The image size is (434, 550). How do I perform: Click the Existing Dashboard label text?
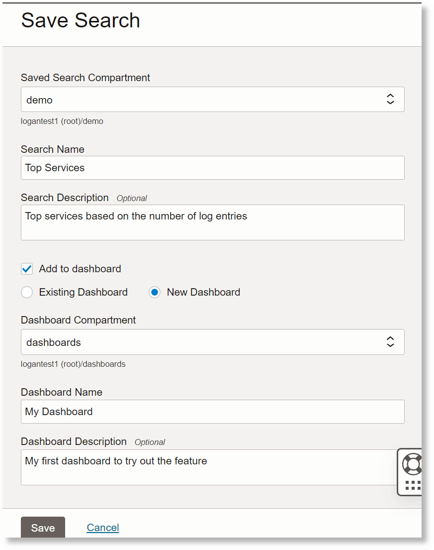click(83, 292)
